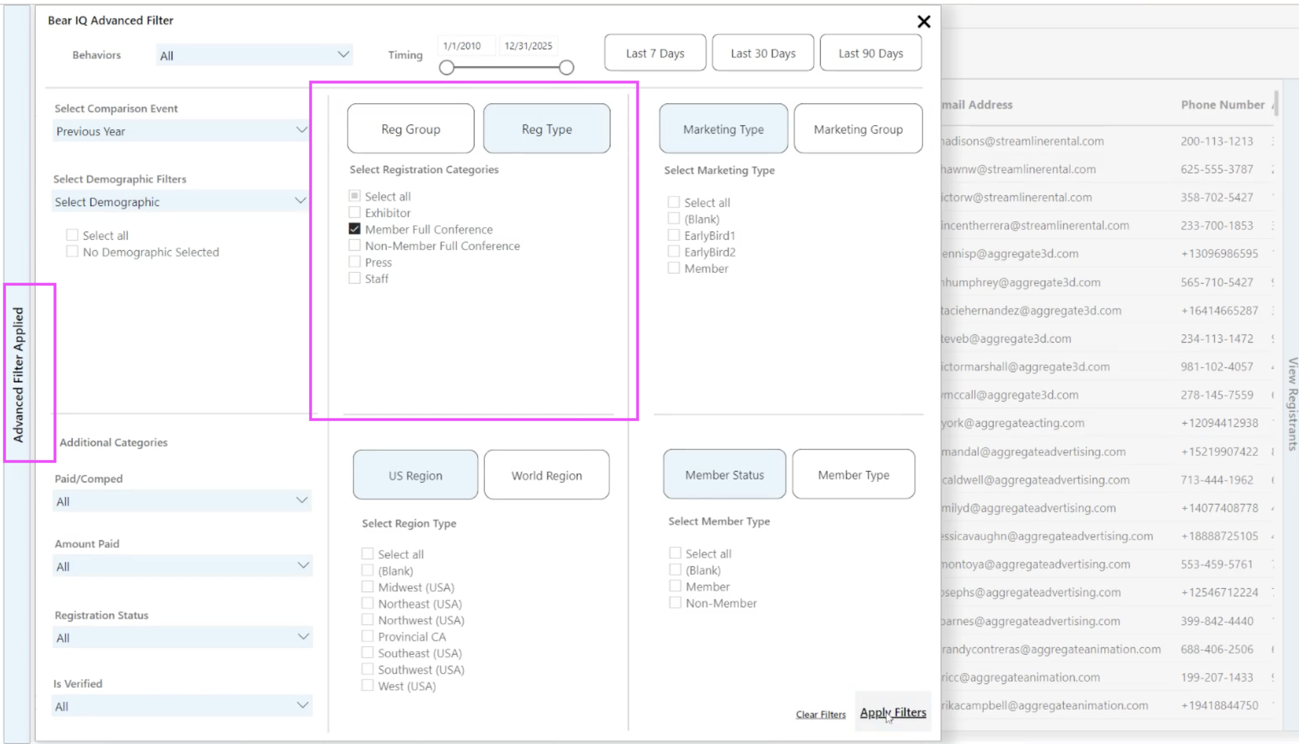1299x744 pixels.
Task: Enable the Exhibitor registration category
Action: pos(354,212)
